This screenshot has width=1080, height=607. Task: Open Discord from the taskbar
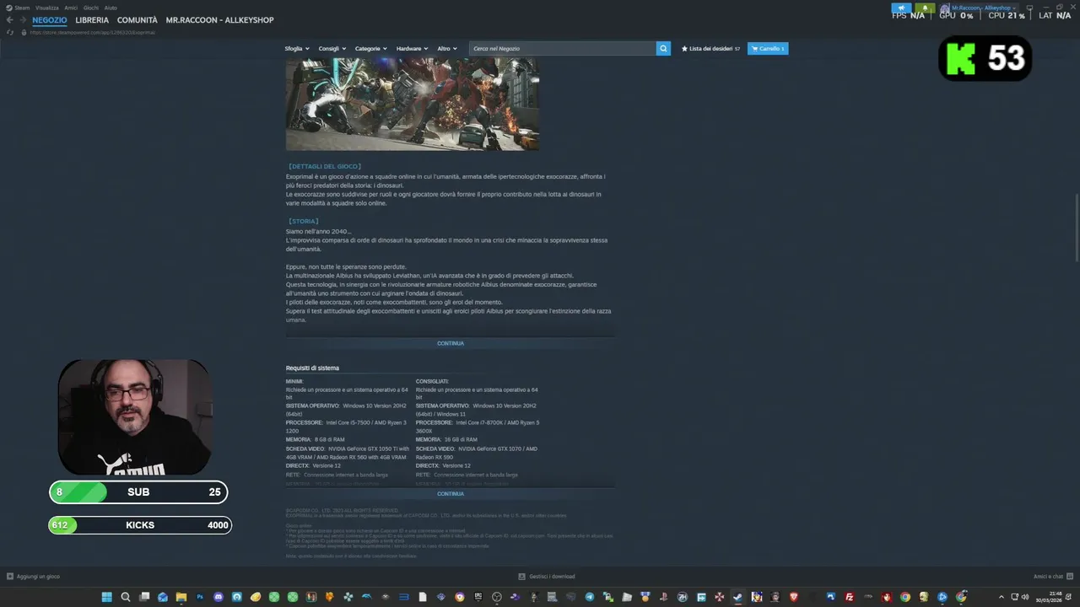(x=218, y=597)
